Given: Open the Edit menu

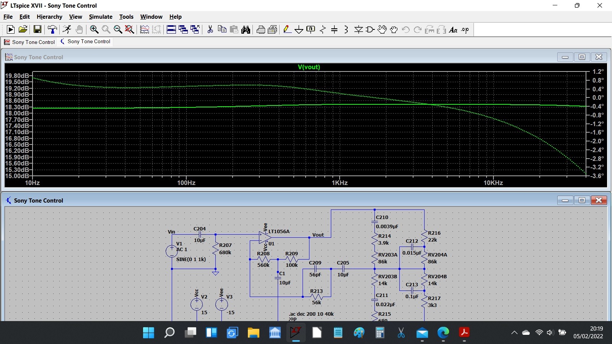Looking at the screenshot, I should [24, 17].
